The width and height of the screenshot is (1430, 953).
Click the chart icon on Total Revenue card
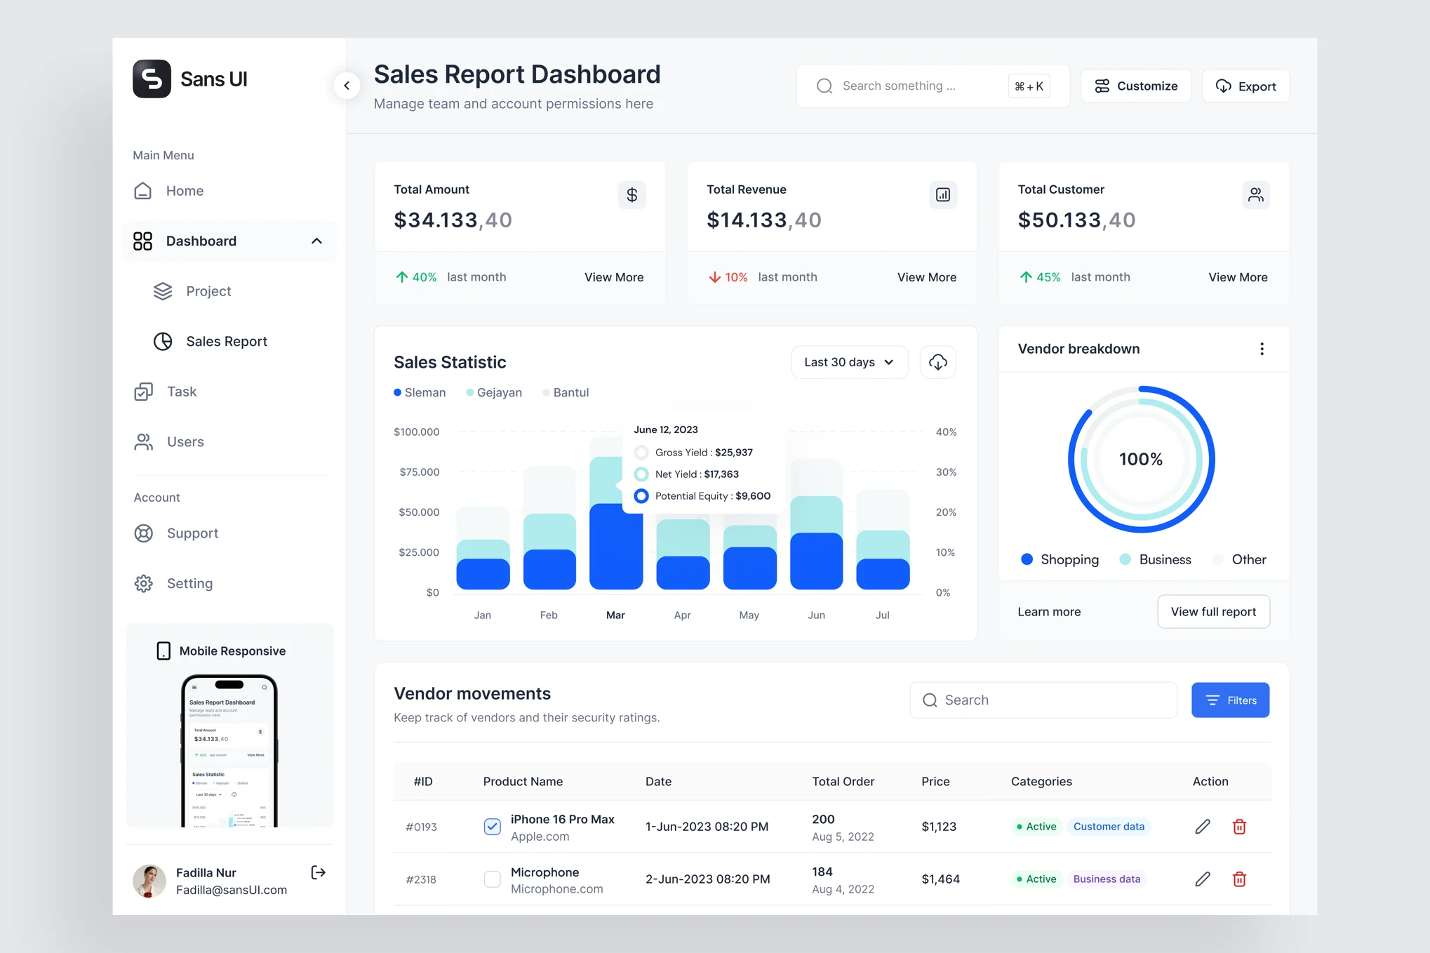[943, 195]
